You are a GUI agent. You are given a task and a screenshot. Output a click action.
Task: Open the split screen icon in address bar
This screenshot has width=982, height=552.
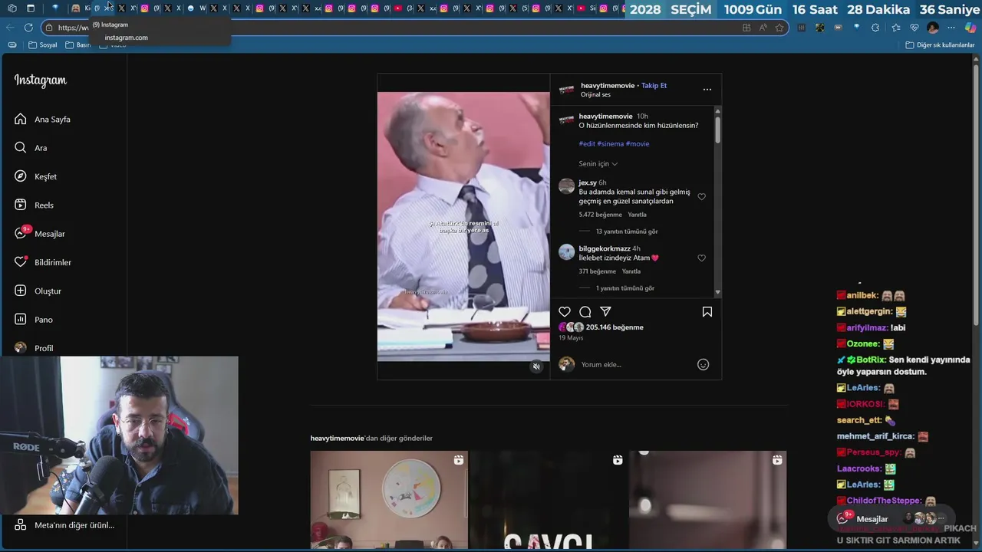(x=746, y=28)
